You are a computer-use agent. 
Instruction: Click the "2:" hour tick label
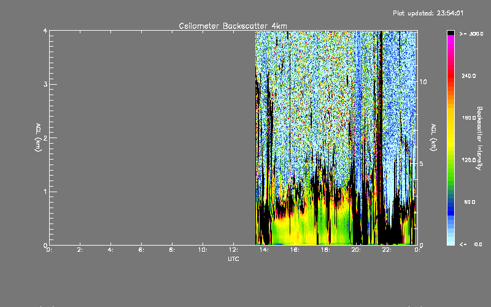[x=80, y=250]
